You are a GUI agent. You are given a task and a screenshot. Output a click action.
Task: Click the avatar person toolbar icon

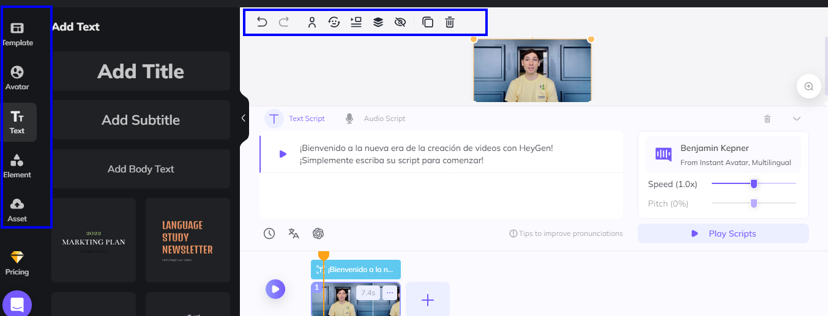pos(312,23)
